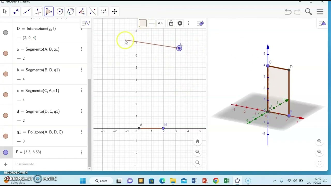Screen dimensions: 331x186
Task: Toggle the lock object icon
Action: click(171, 23)
